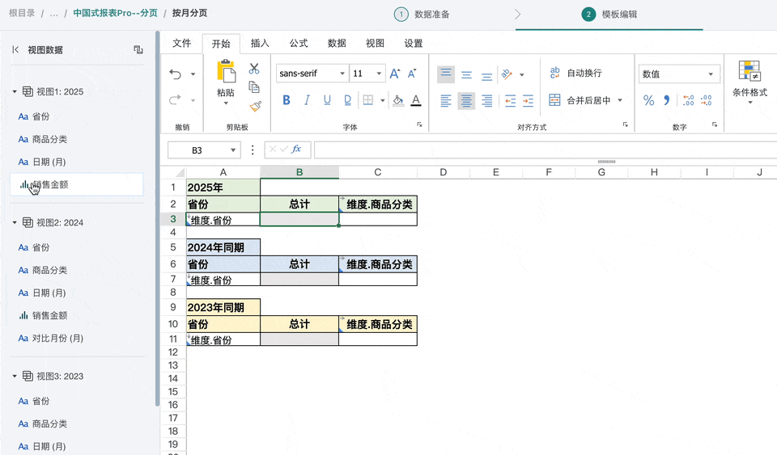
Task: Switch to the 视图 ribbon tab
Action: coord(375,44)
